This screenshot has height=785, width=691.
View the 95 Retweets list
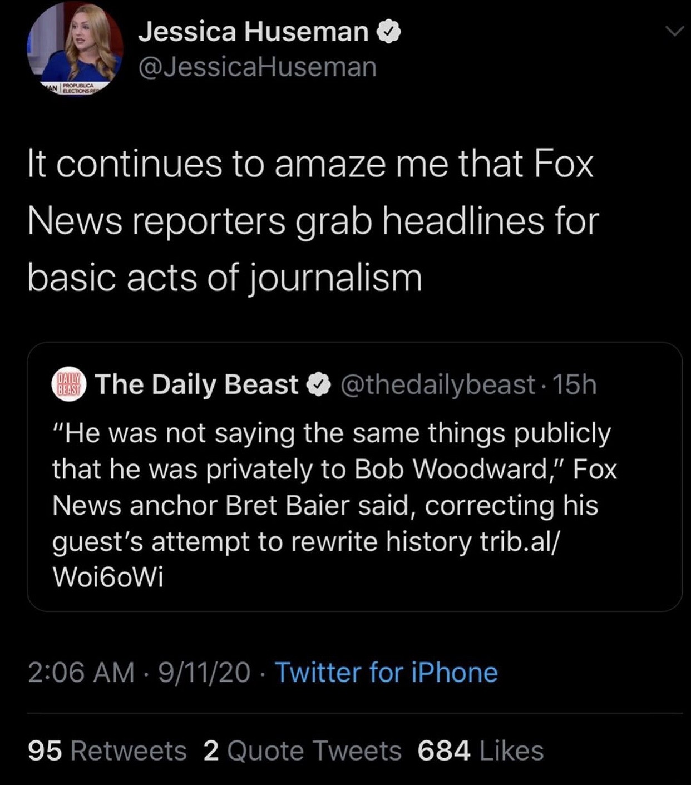(107, 751)
